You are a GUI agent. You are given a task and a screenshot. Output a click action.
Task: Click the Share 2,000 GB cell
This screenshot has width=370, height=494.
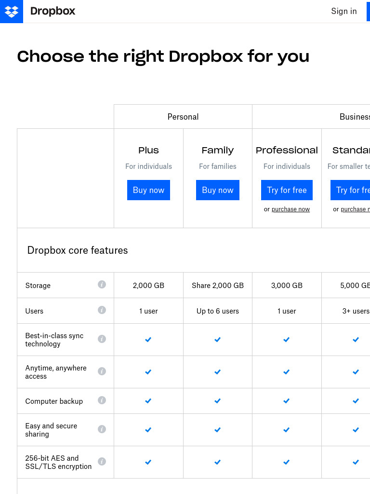pyautogui.click(x=218, y=286)
